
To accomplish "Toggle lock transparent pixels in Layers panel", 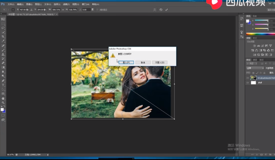I will (253, 73).
